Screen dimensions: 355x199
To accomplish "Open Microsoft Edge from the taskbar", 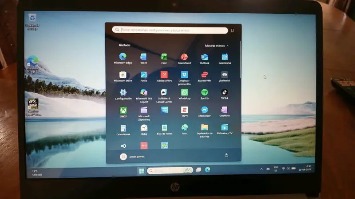I will pyautogui.click(x=208, y=170).
